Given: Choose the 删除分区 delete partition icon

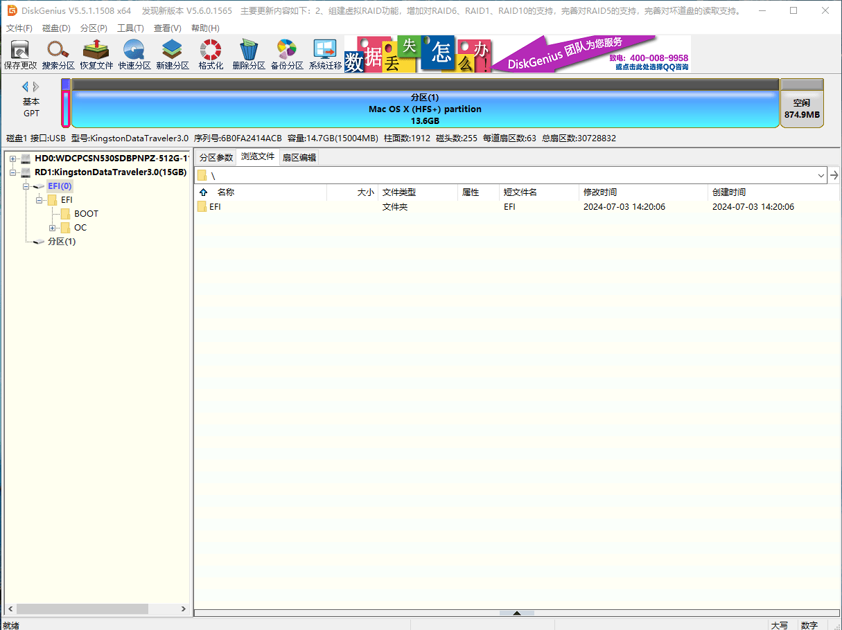Looking at the screenshot, I should pyautogui.click(x=249, y=55).
